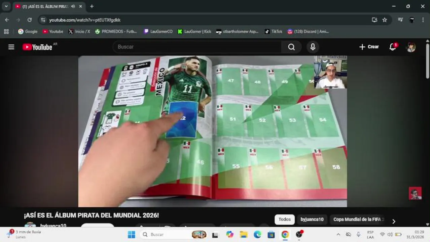Viewport: 430px width, 242px height.
Task: Open the Crear upload menu
Action: (369, 47)
